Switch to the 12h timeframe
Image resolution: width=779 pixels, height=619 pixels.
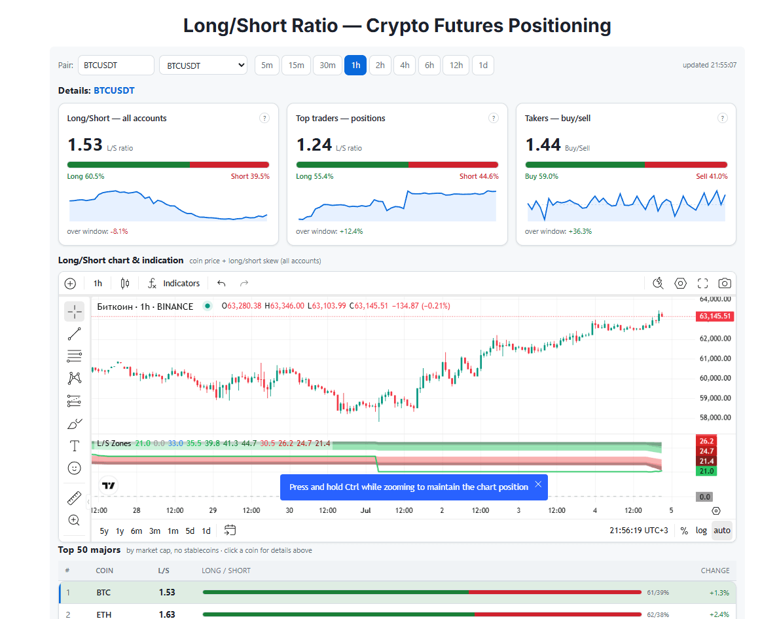pos(456,65)
